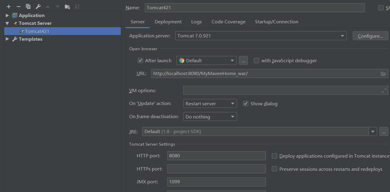The height and width of the screenshot is (192, 390).
Task: Click the Remove Configuration minus icon
Action: coord(18,7)
